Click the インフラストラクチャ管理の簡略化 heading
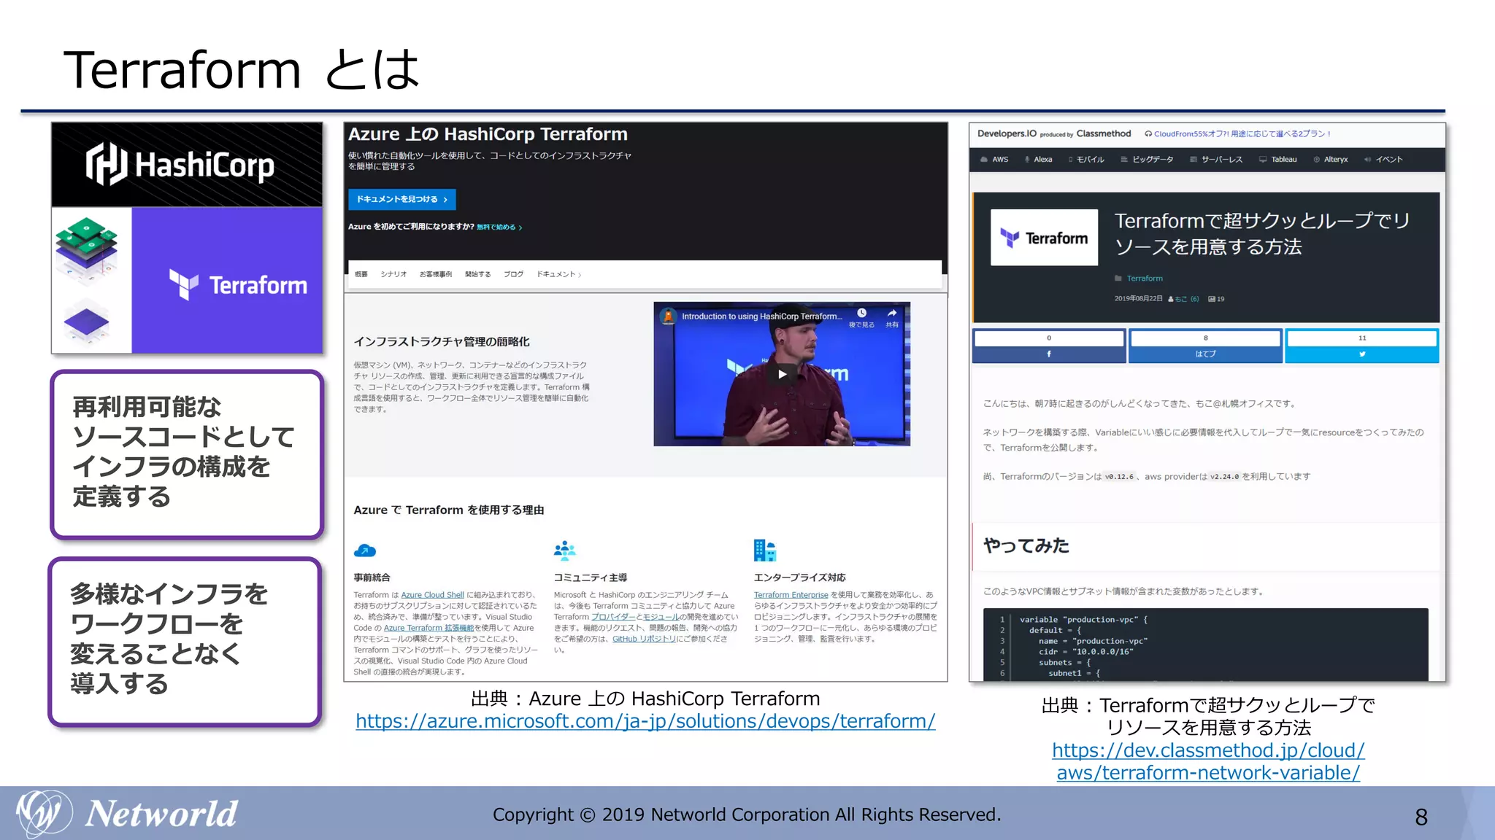 coord(442,342)
